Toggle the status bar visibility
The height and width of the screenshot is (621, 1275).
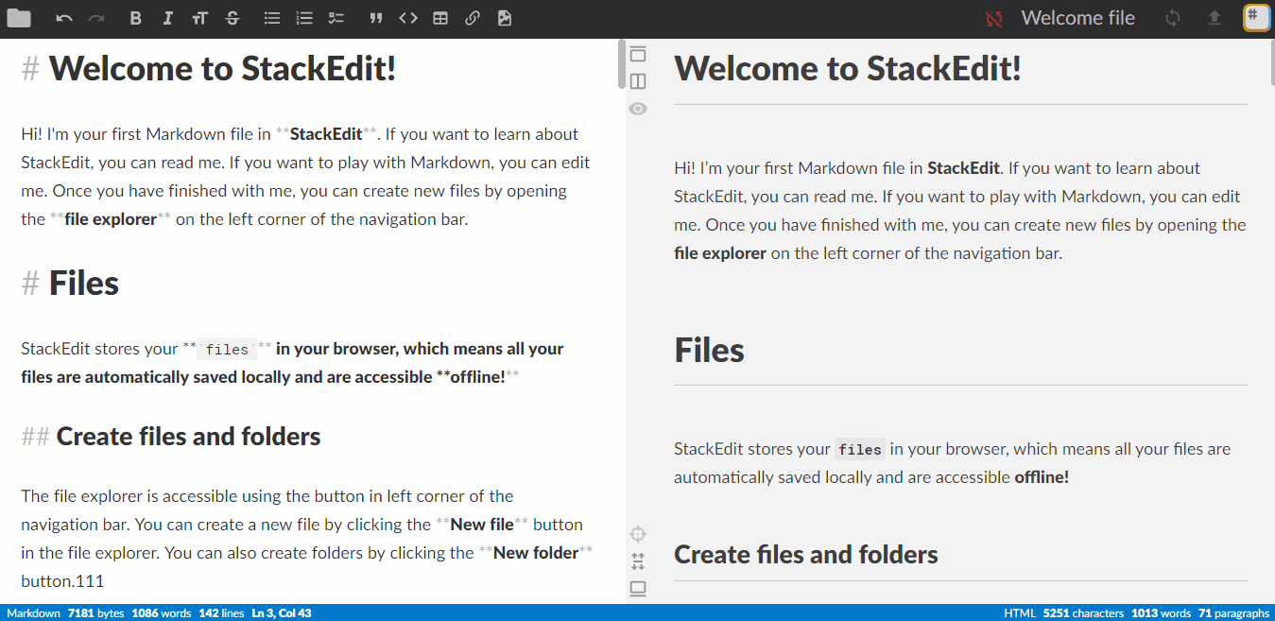(638, 589)
